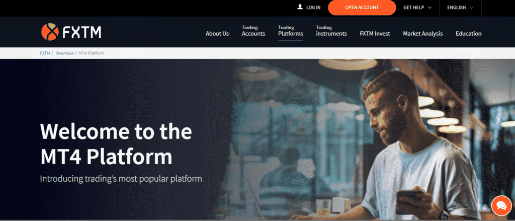Screen dimensions: 515x221
Task: Select the Log In link
Action: click(313, 8)
